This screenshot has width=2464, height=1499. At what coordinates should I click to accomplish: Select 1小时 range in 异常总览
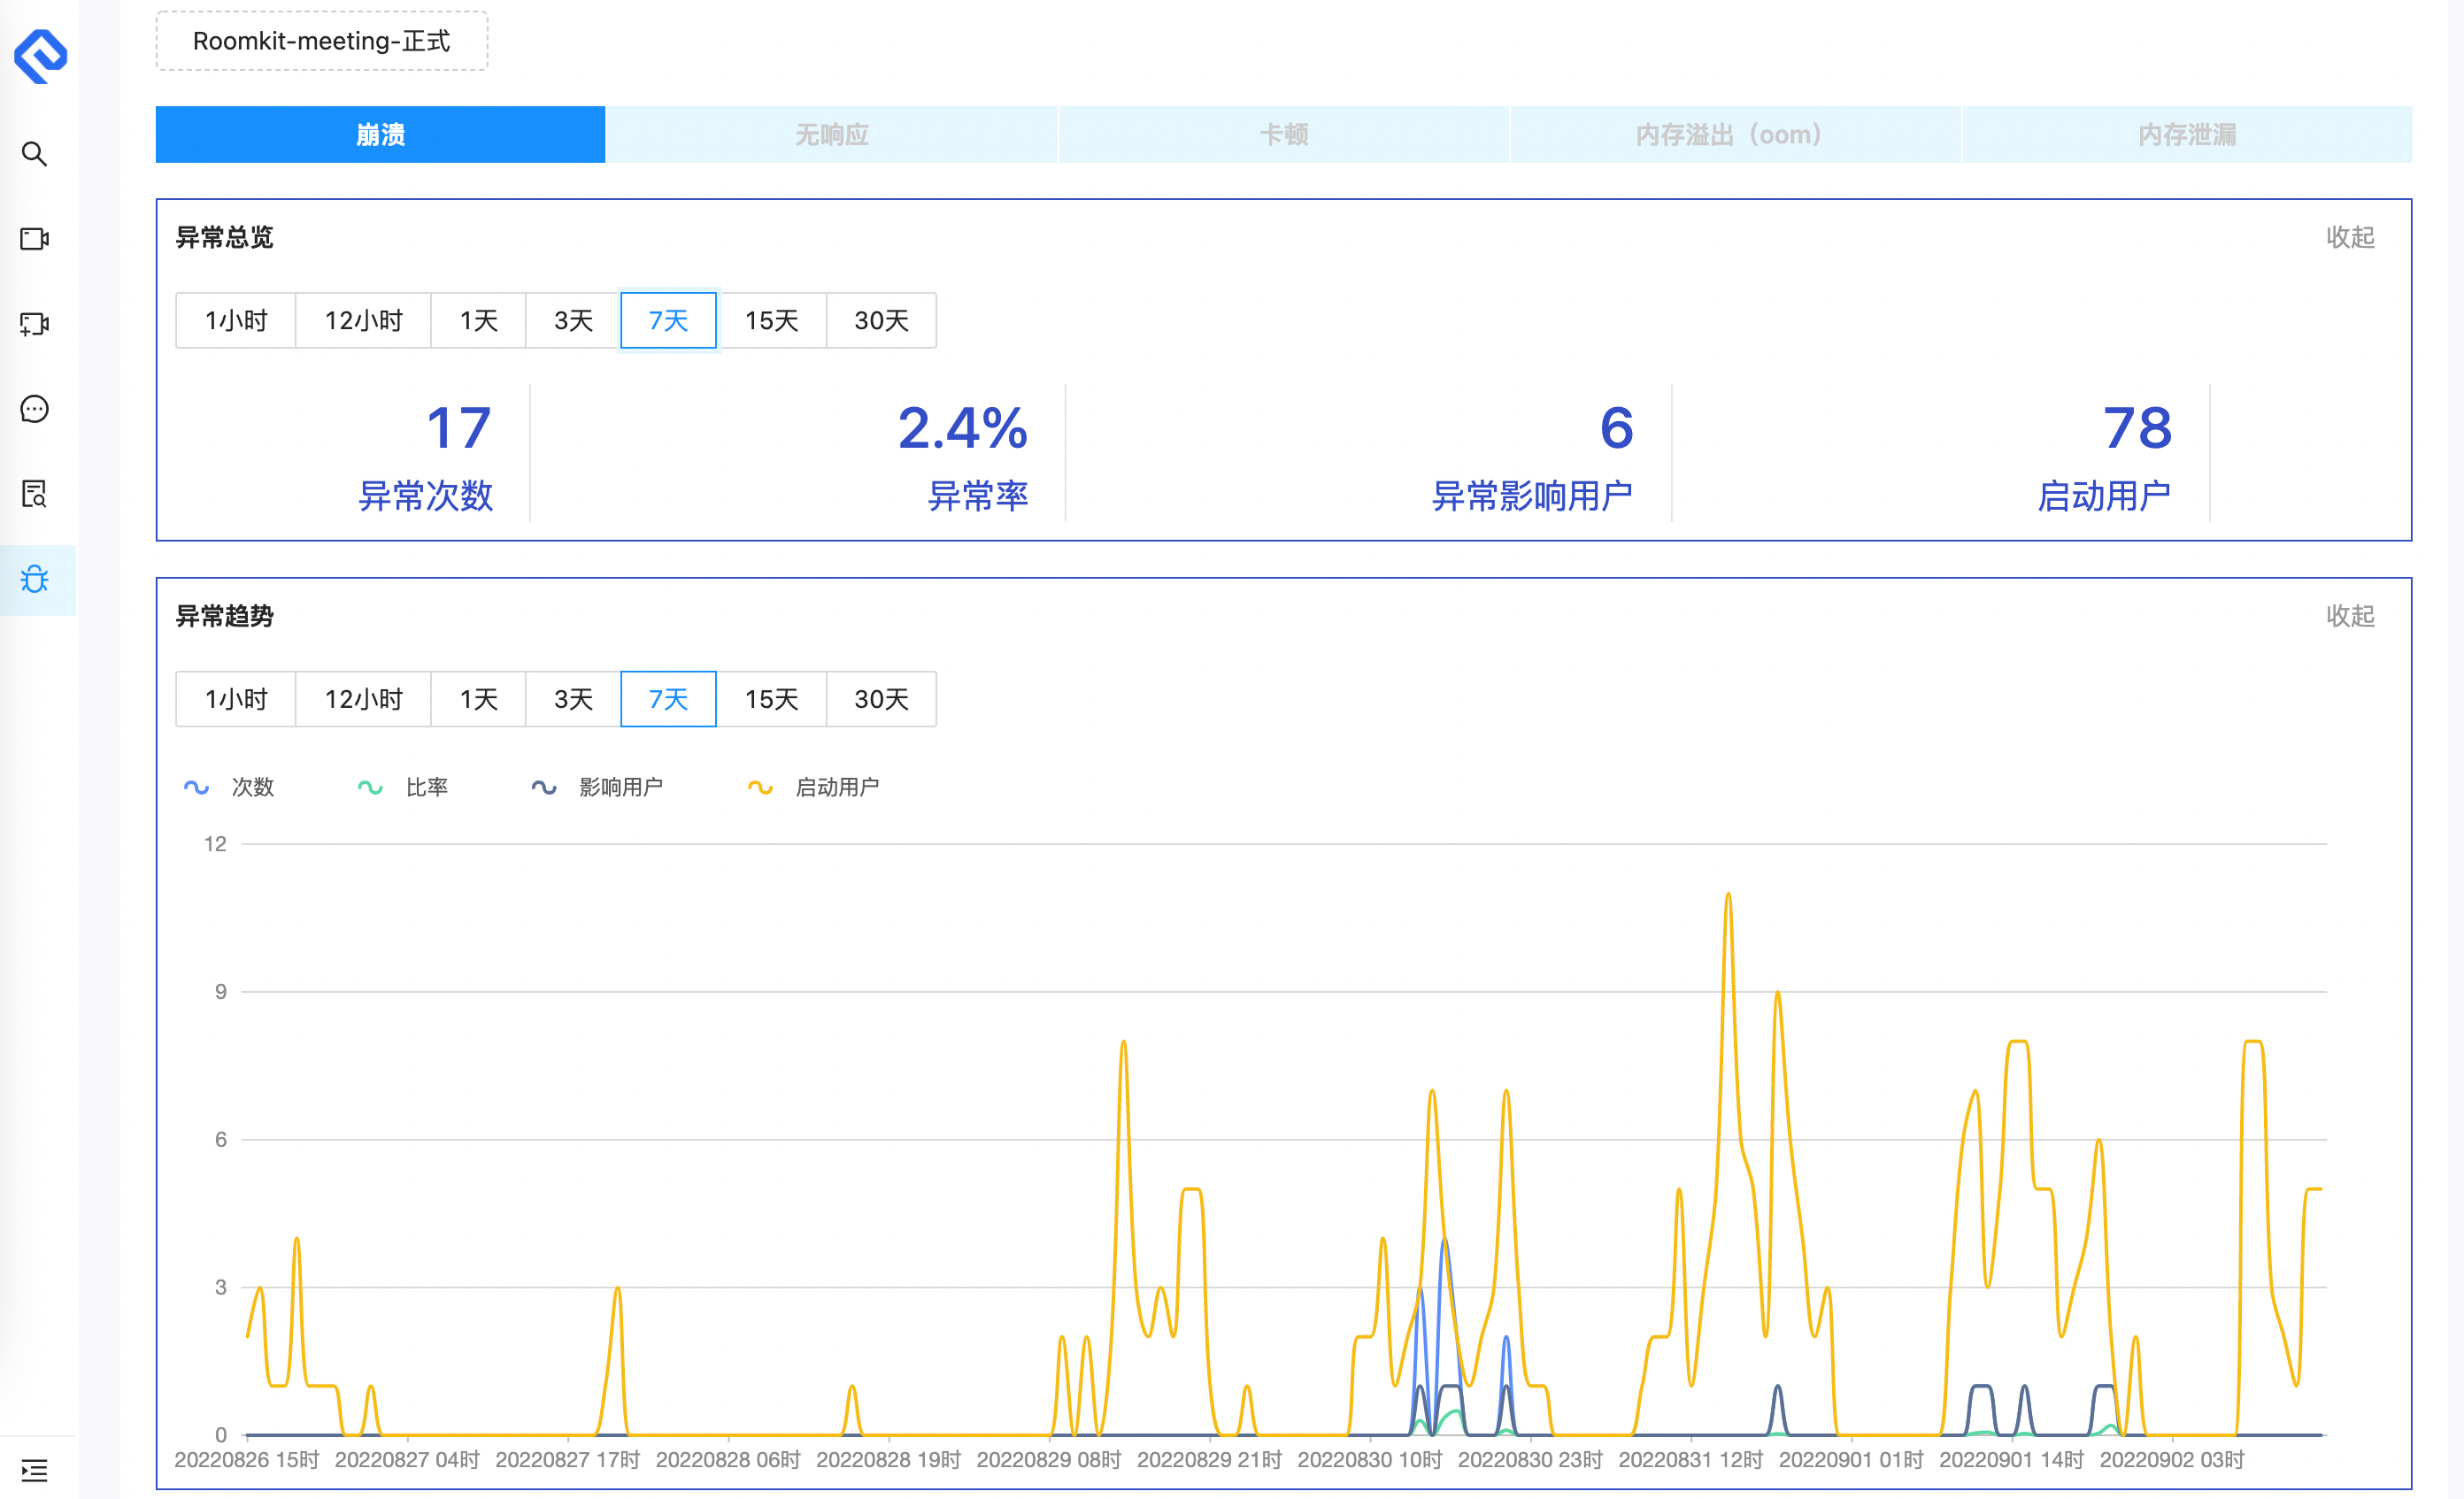(x=236, y=320)
